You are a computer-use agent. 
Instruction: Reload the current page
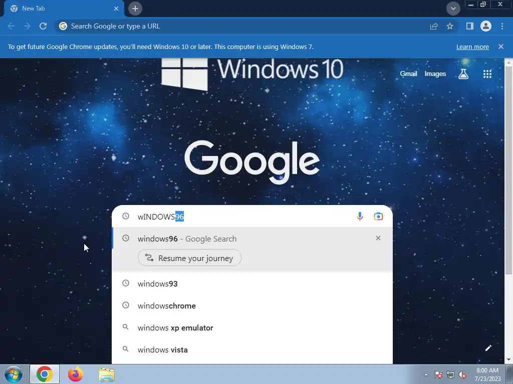(43, 26)
